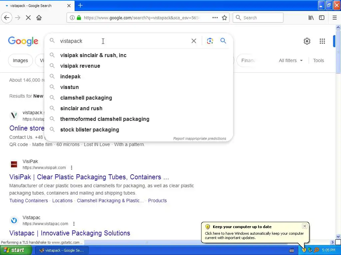Click the https://www.visipak.com URL text
The width and height of the screenshot is (341, 255).
[44, 168]
